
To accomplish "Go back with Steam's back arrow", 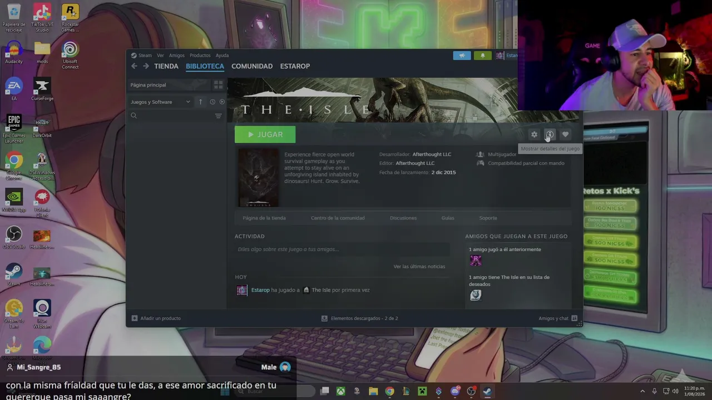I will click(134, 66).
